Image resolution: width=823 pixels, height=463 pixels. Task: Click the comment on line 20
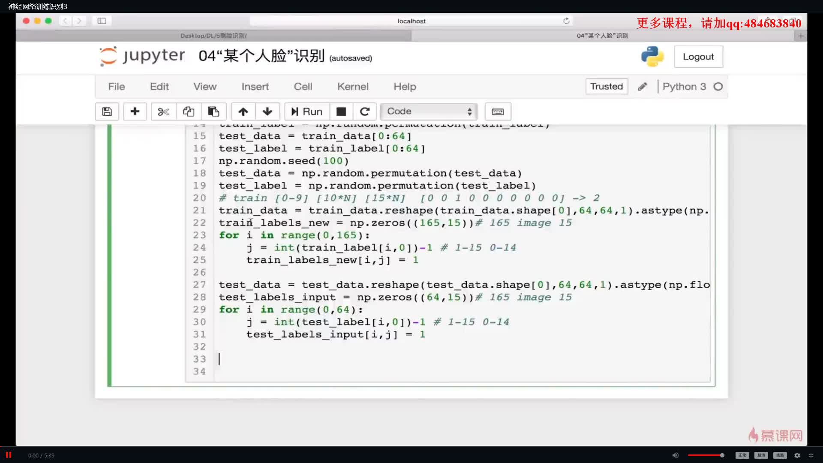click(409, 198)
